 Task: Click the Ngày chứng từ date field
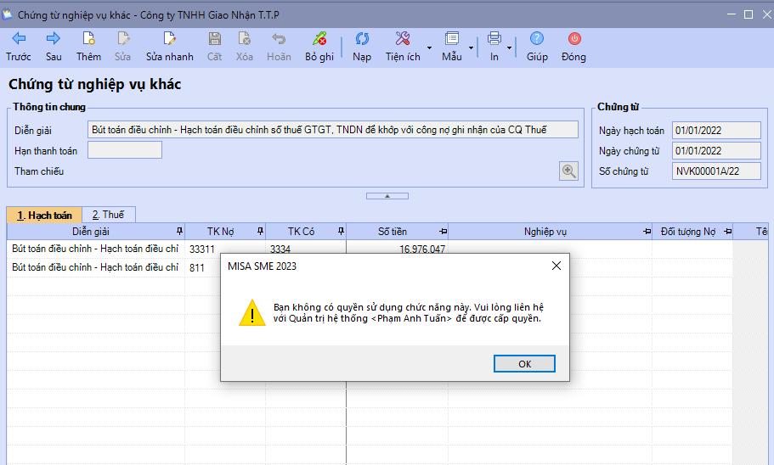click(x=716, y=151)
